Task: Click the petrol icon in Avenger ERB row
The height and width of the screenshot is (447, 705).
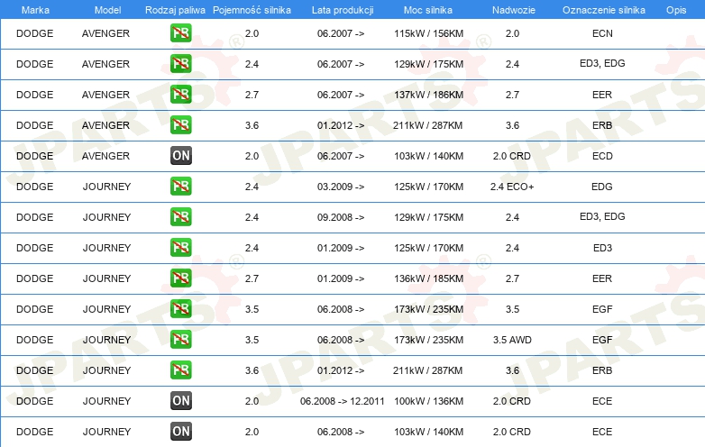Action: 180,125
